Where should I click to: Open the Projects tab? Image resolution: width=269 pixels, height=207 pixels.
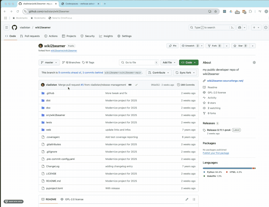point(69,36)
